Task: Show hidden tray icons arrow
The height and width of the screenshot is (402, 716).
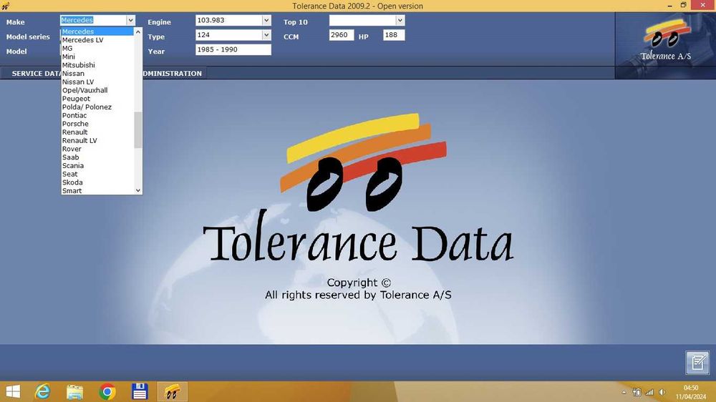Action: point(624,392)
